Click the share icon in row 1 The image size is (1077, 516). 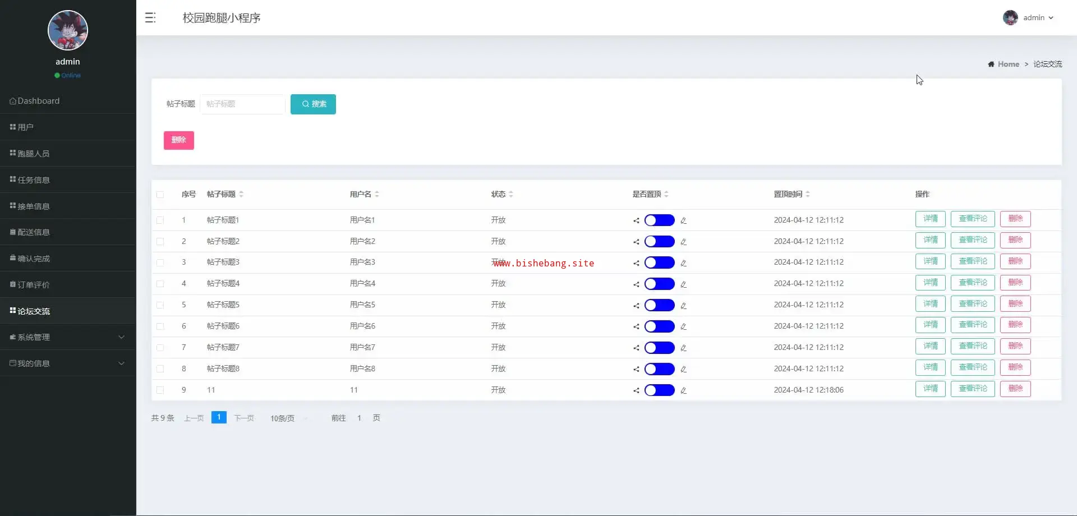click(636, 220)
